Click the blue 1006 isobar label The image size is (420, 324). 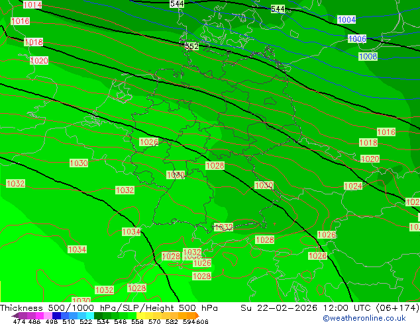tap(357, 39)
